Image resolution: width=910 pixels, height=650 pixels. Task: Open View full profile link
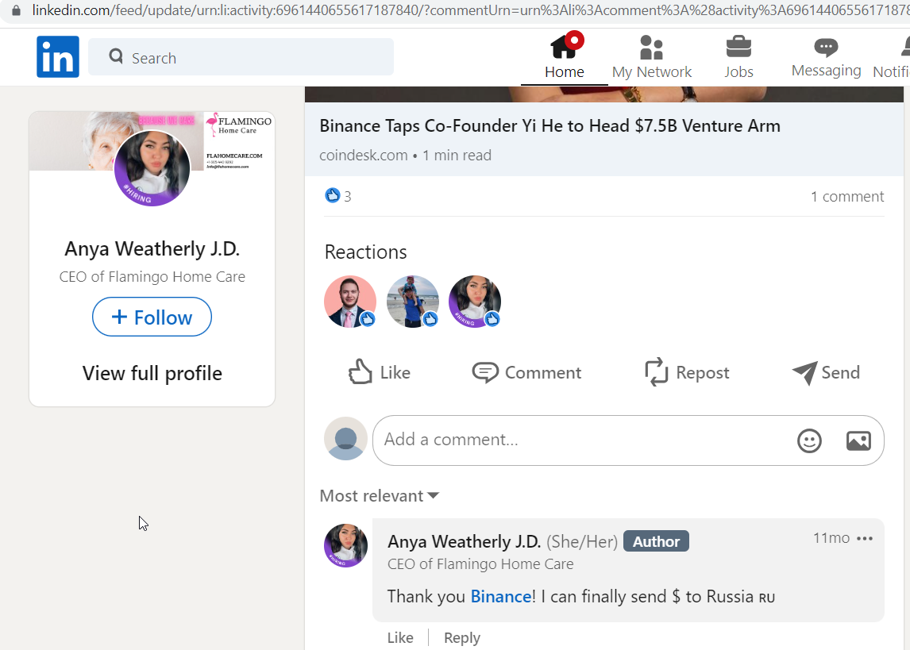[x=152, y=373]
